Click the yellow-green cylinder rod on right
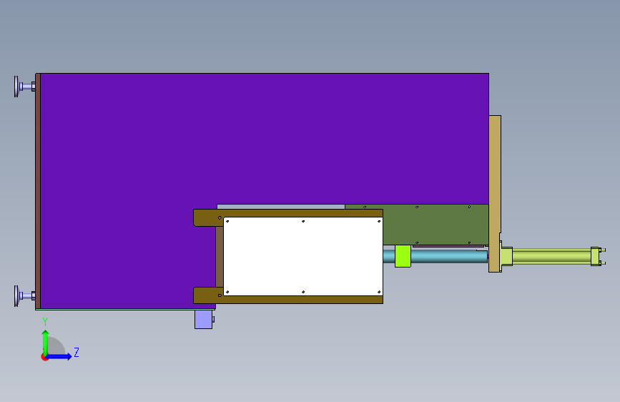Image resolution: width=620 pixels, height=402 pixels. point(551,256)
